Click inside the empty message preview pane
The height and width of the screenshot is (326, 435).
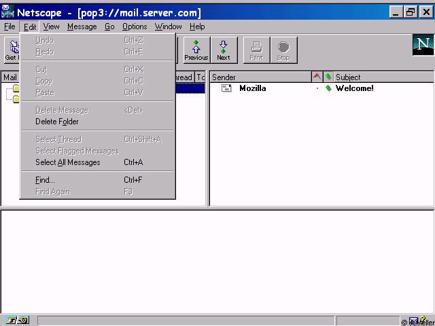coord(217,262)
